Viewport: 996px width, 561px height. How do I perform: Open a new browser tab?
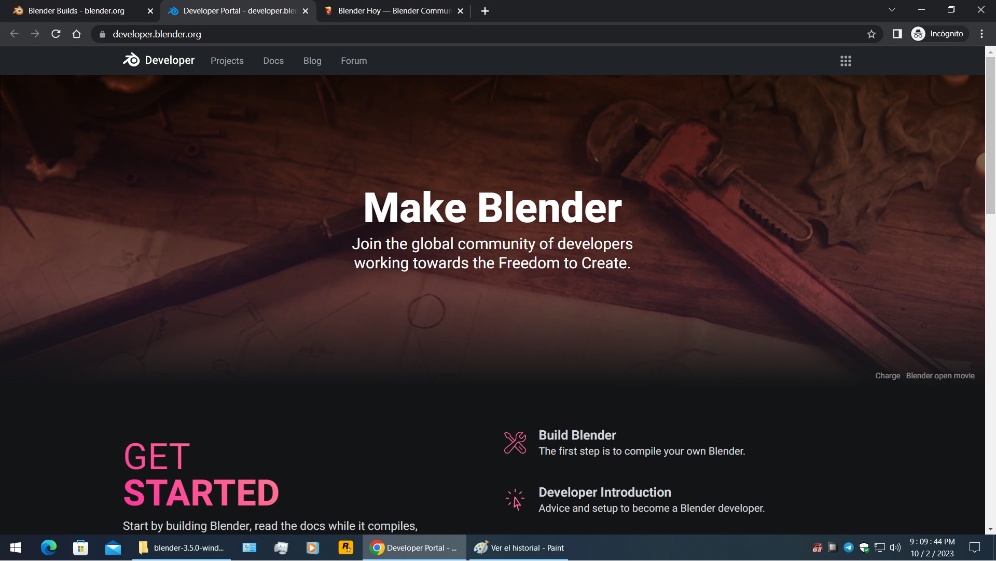pos(485,11)
